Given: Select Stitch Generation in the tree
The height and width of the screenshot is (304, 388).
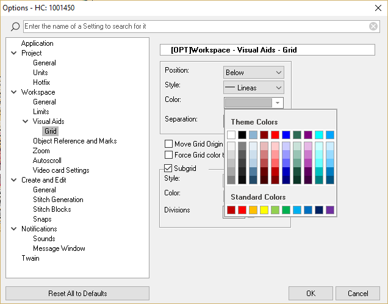Looking at the screenshot, I should 58,200.
